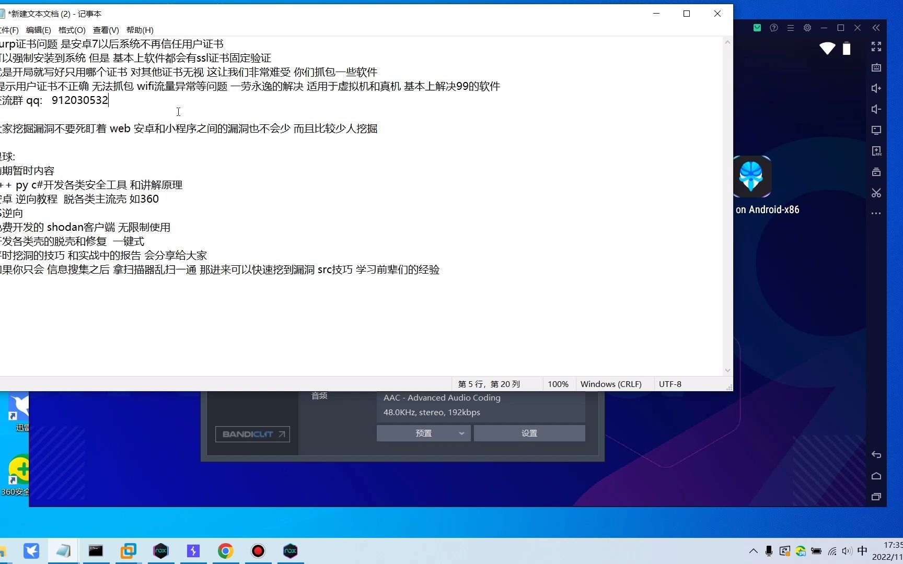Open the VMware taskbar icon
The height and width of the screenshot is (564, 903).
tap(128, 550)
